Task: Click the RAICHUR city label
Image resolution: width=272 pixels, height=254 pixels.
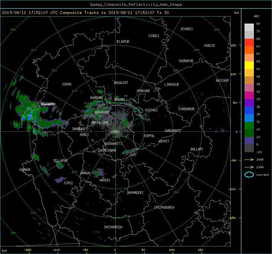Action: click(x=222, y=81)
